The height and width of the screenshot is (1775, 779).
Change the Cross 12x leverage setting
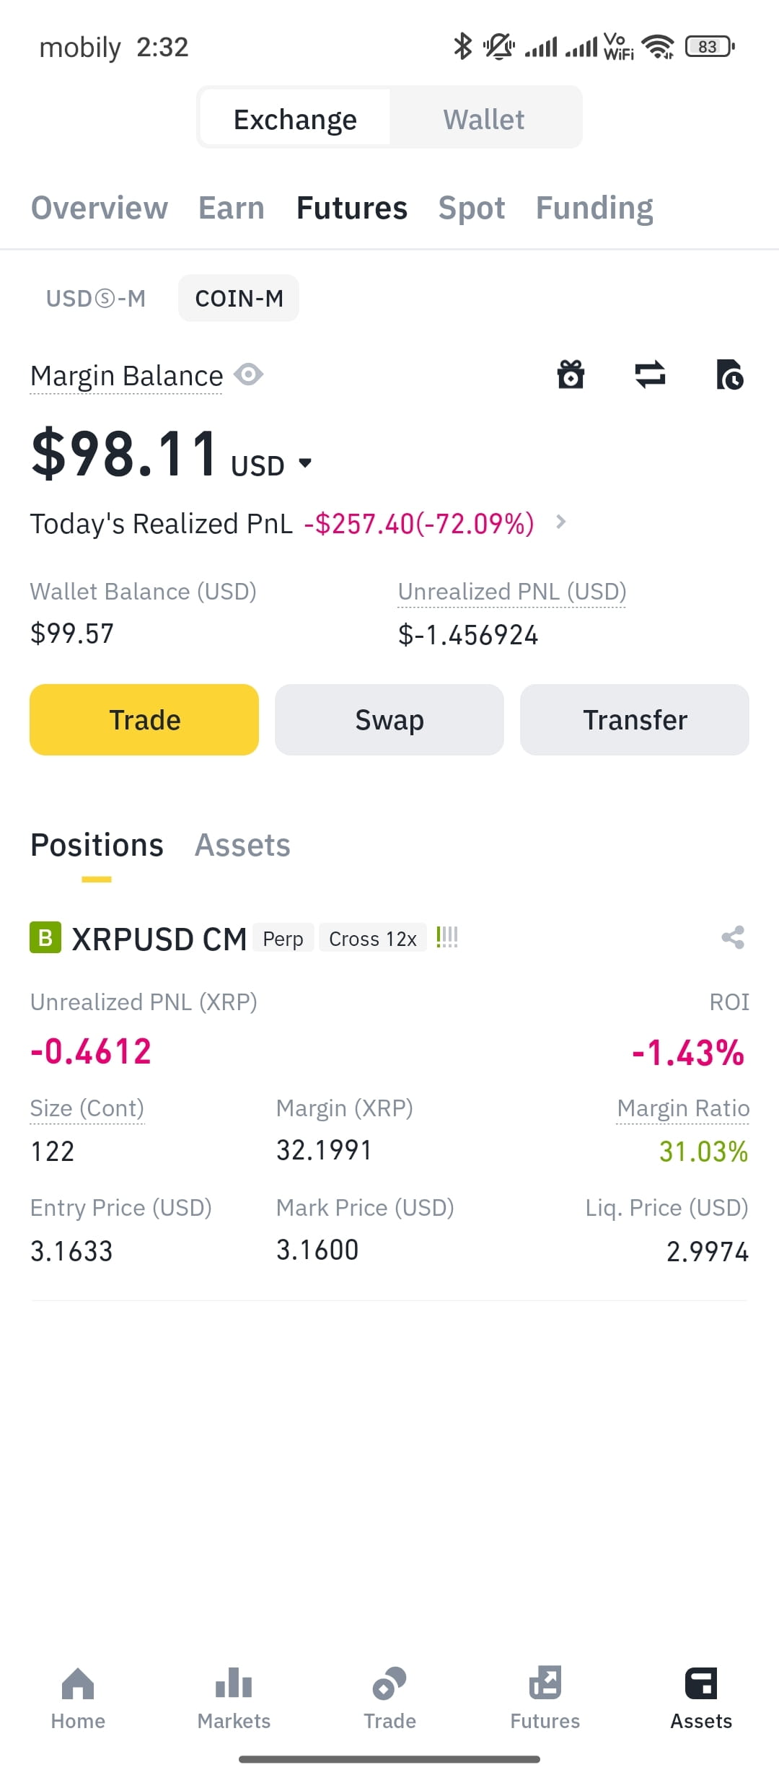[373, 938]
